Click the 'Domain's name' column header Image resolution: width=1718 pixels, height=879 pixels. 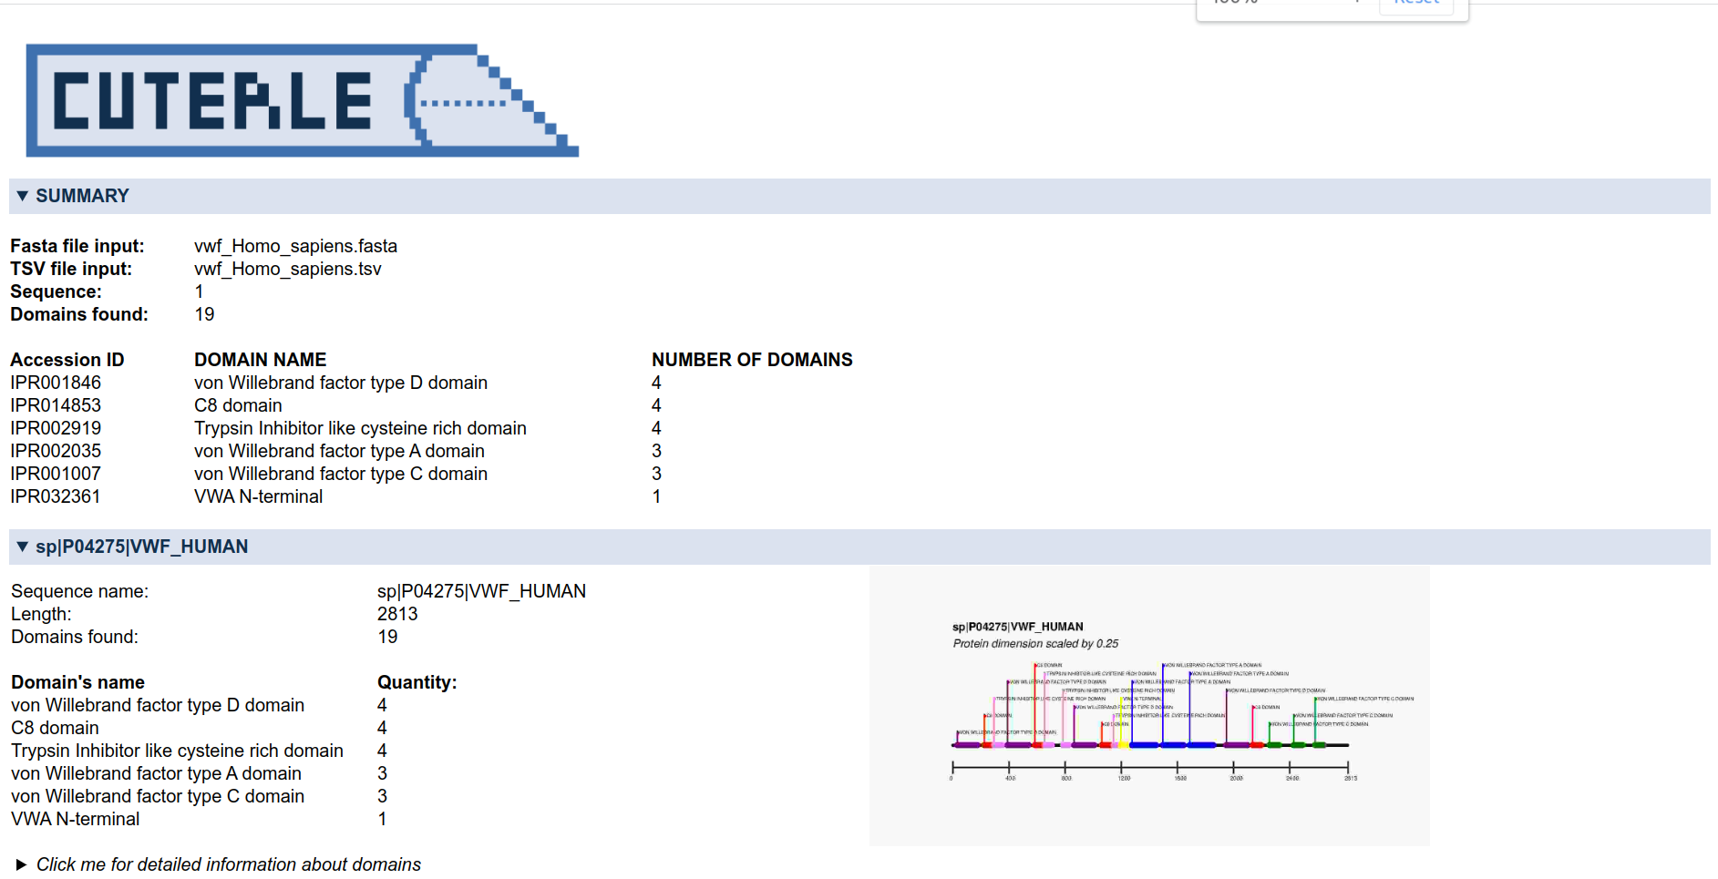77,682
